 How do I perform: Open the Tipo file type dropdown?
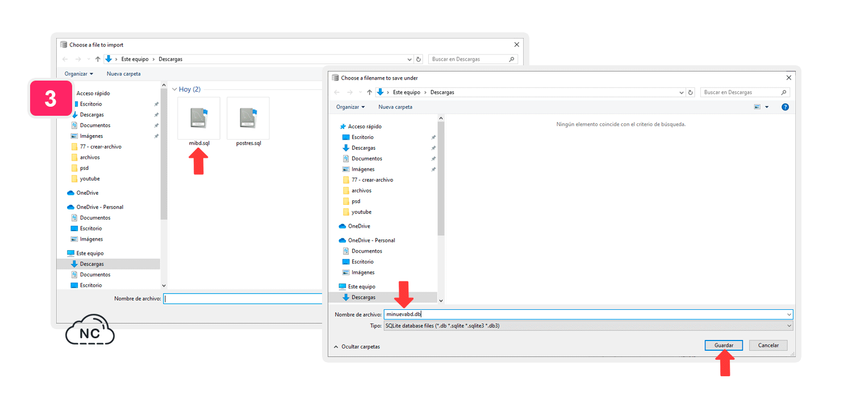click(x=588, y=326)
